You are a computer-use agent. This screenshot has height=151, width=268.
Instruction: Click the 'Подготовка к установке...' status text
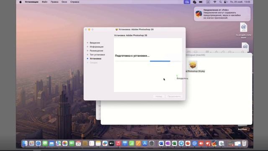(x=132, y=56)
